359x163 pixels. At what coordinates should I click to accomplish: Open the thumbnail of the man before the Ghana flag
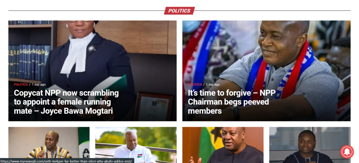pos(223,145)
